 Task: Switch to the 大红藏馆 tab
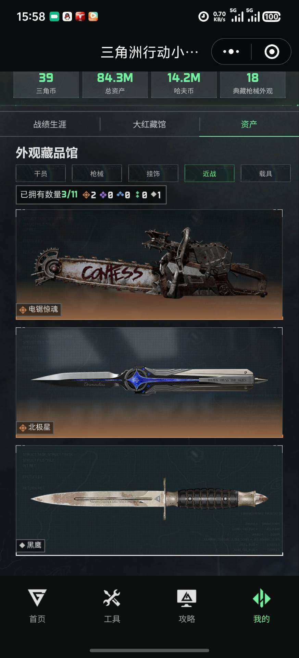click(149, 124)
